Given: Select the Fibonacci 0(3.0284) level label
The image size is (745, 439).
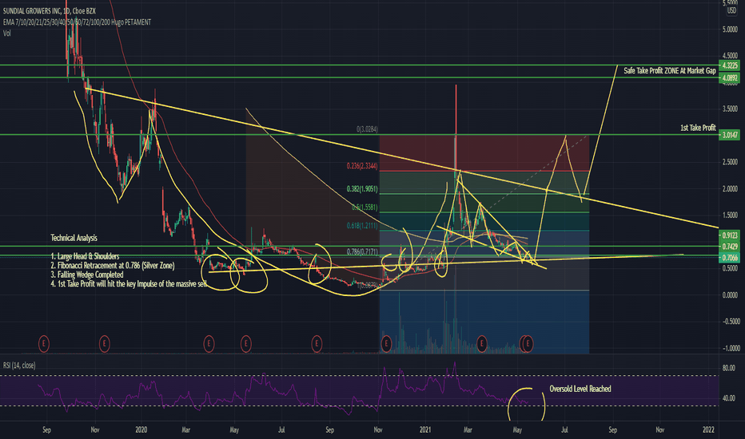Looking at the screenshot, I should pos(367,129).
